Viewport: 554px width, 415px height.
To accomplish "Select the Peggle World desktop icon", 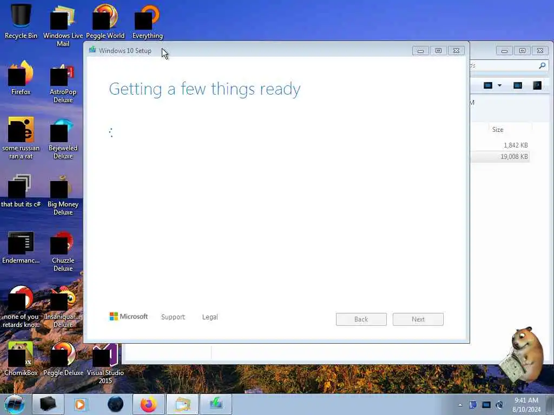I will (105, 21).
